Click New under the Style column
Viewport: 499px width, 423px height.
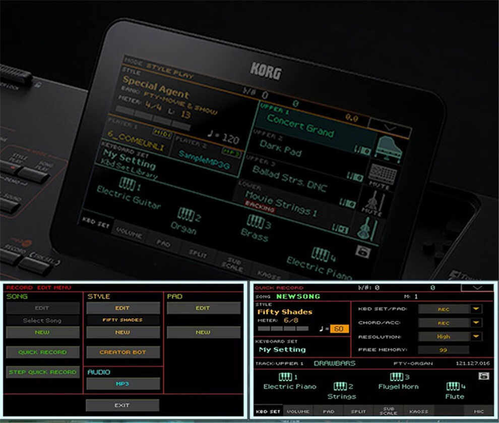coord(123,333)
